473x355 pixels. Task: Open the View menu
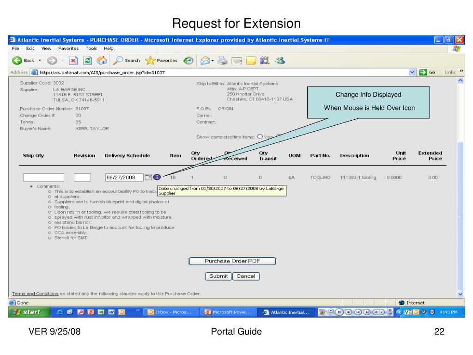(x=47, y=48)
